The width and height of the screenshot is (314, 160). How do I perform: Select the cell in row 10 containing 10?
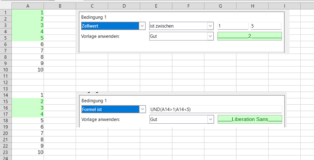[28, 70]
